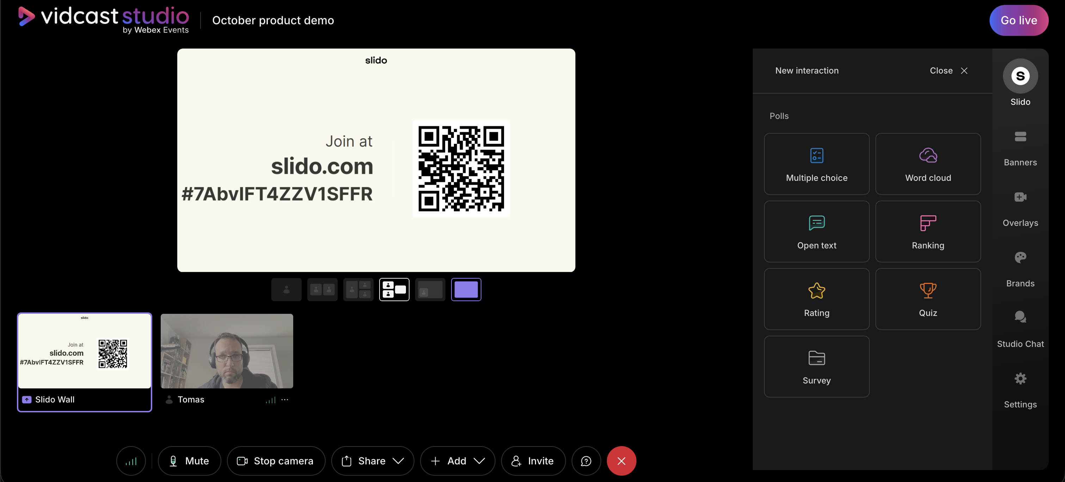Create a Survey interaction
1065x482 pixels.
tap(817, 367)
